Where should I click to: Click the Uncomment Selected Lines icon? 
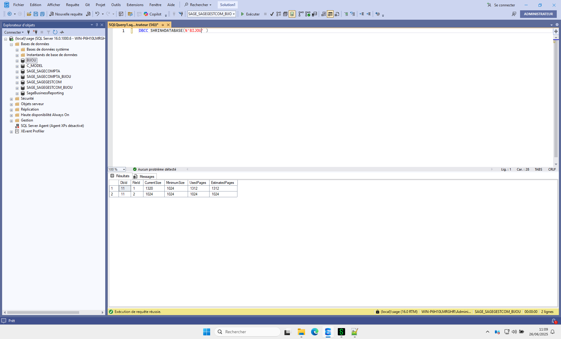pyautogui.click(x=353, y=14)
